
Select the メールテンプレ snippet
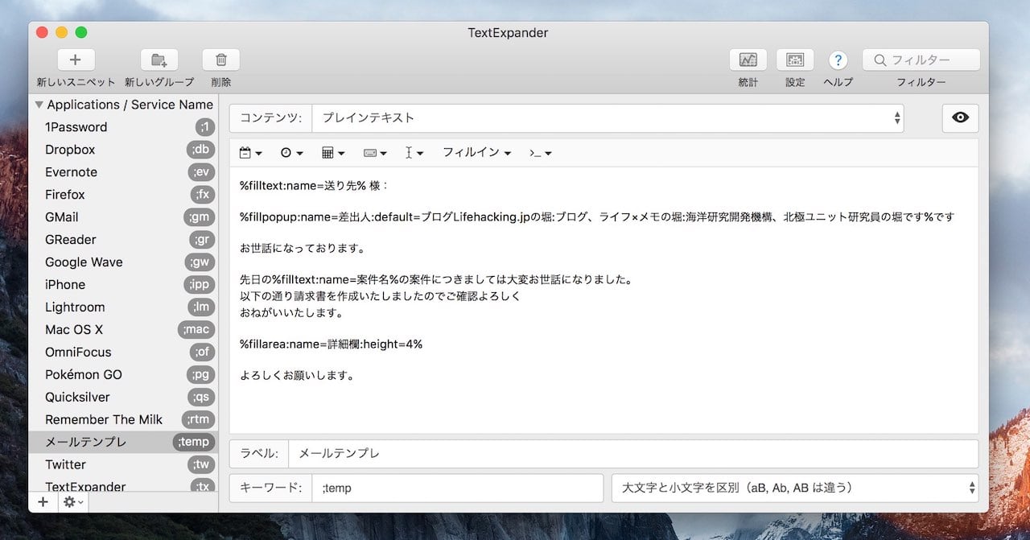[x=123, y=442]
